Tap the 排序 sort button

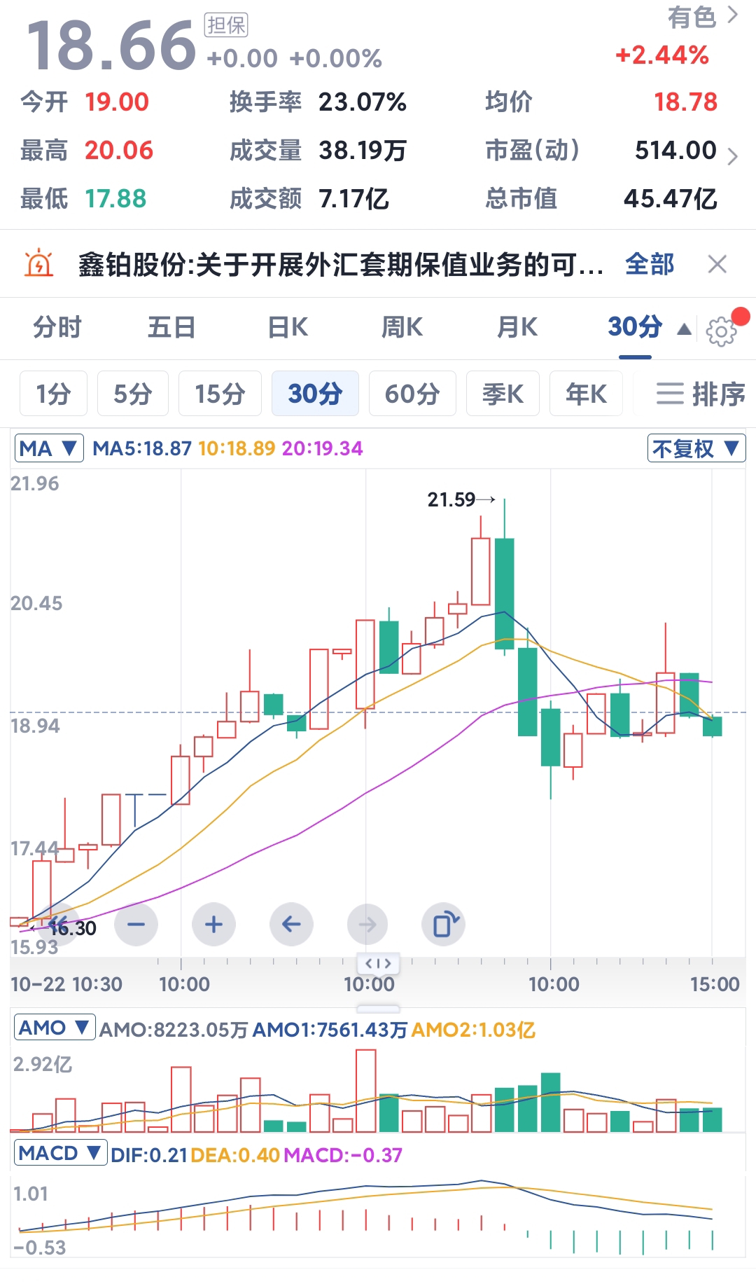[x=700, y=394]
